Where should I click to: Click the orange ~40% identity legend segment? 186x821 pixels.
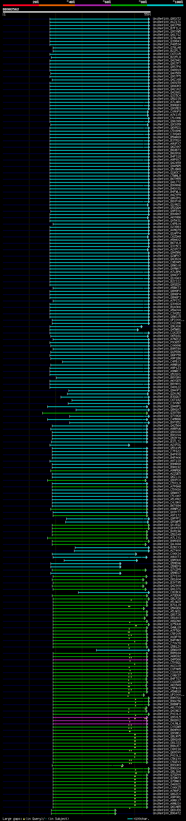(x=57, y=5)
